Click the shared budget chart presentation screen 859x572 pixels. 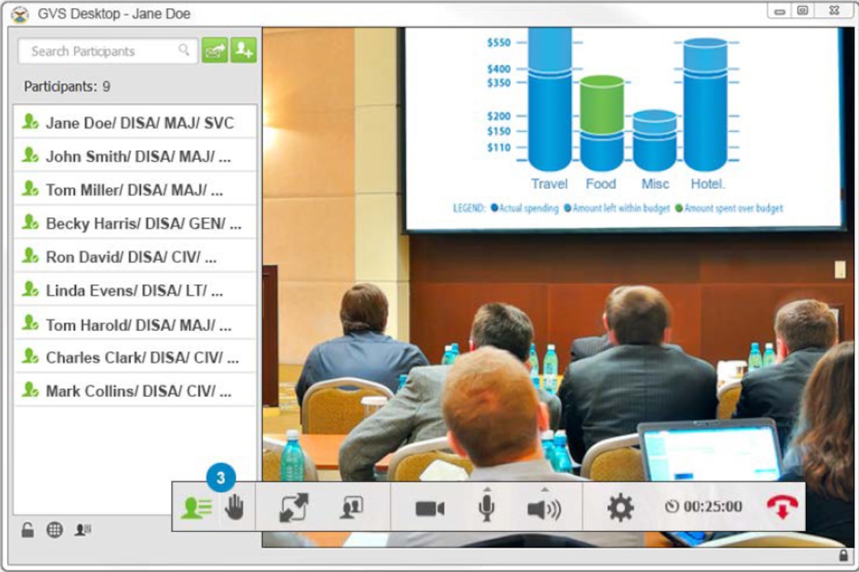click(624, 126)
